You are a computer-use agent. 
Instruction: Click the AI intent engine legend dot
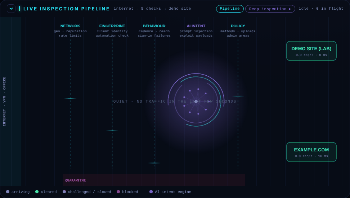151,192
